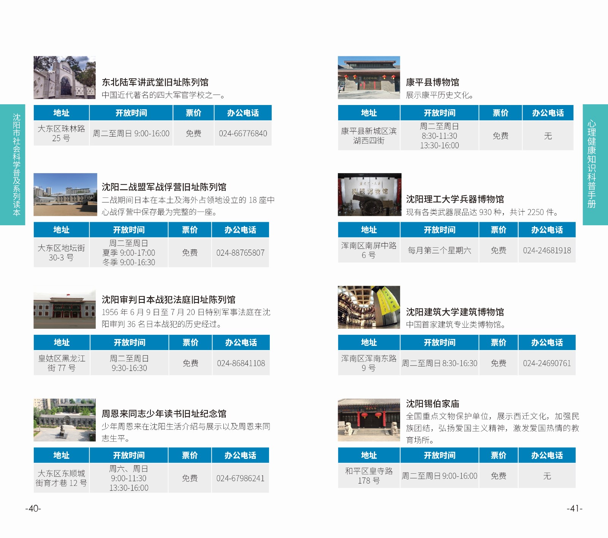Click the 周恩来同志少年读书旧址纪念馆 photo
The image size is (608, 538).
[x=65, y=420]
